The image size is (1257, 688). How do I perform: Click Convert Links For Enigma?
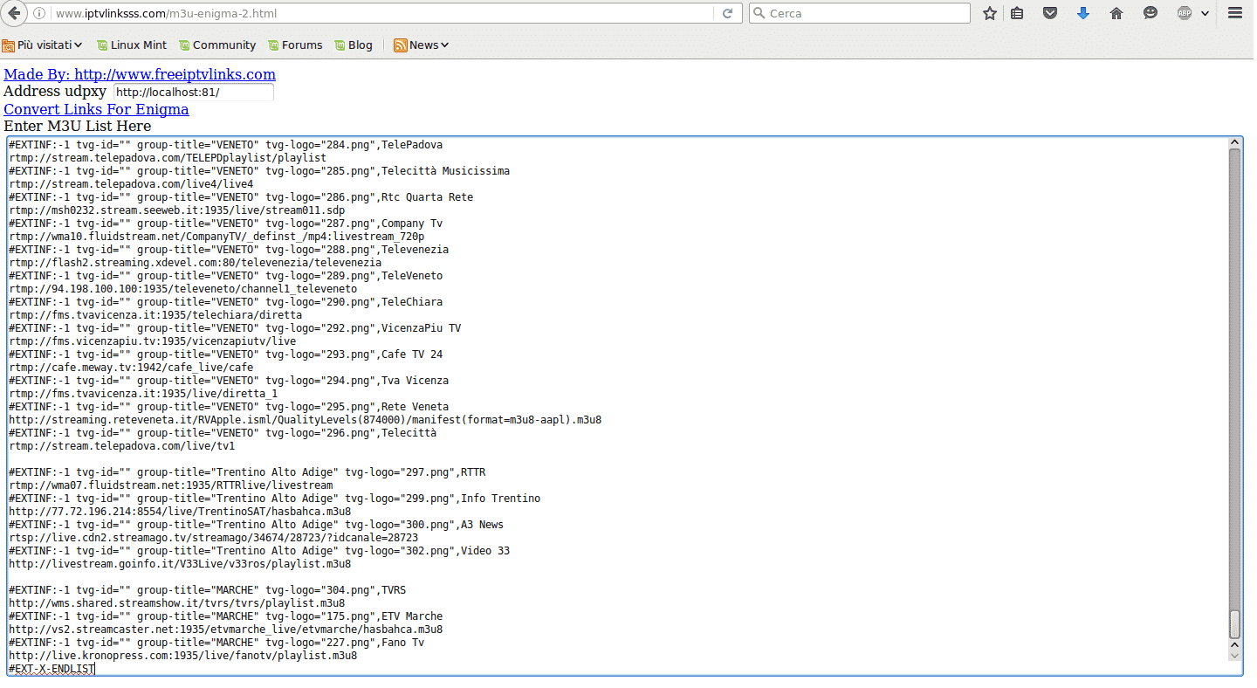coord(96,109)
